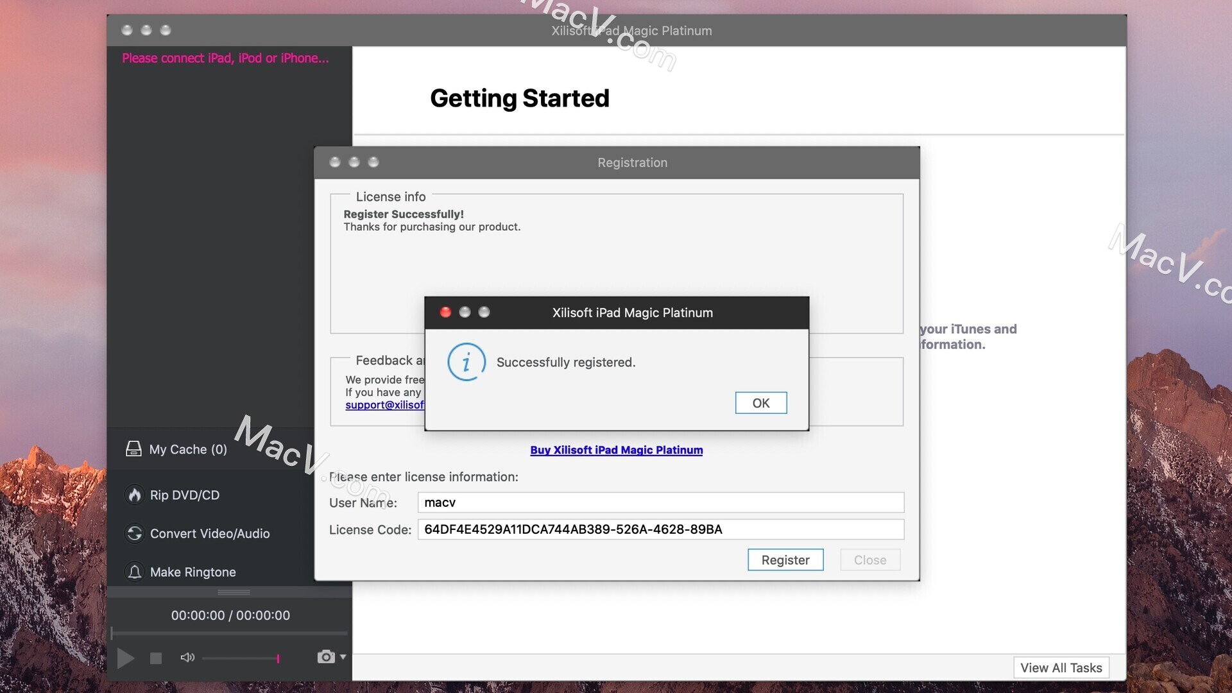Image resolution: width=1232 pixels, height=693 pixels.
Task: Open the My Cache (0) drive icon
Action: tap(133, 449)
